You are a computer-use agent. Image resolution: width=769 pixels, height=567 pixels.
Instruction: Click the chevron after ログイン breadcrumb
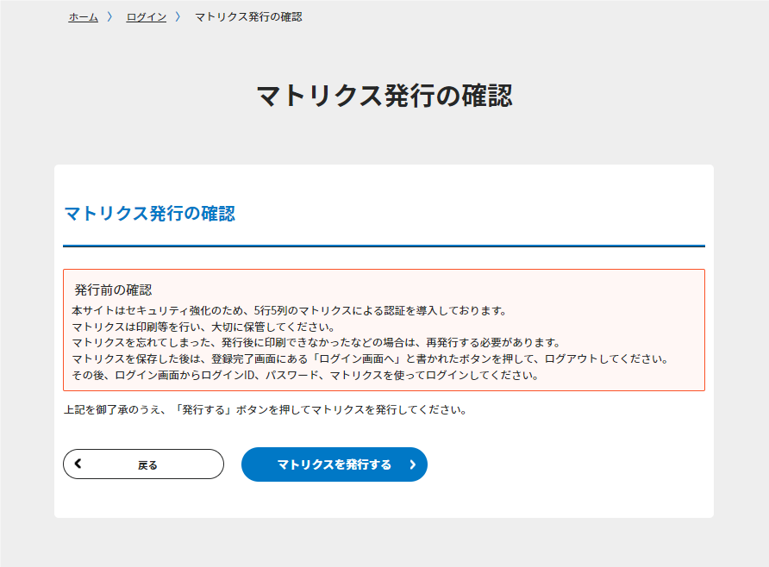click(178, 17)
